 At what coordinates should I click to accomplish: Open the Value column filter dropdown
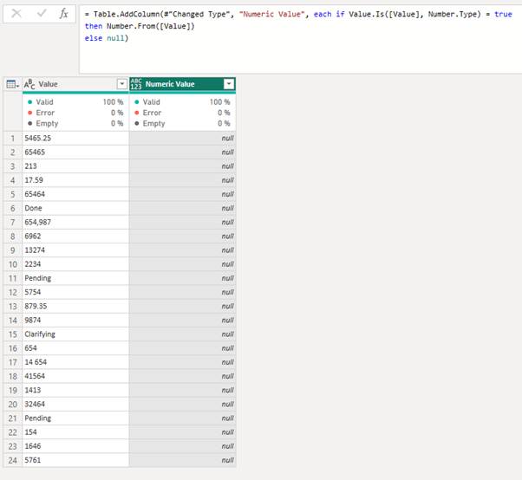(121, 84)
